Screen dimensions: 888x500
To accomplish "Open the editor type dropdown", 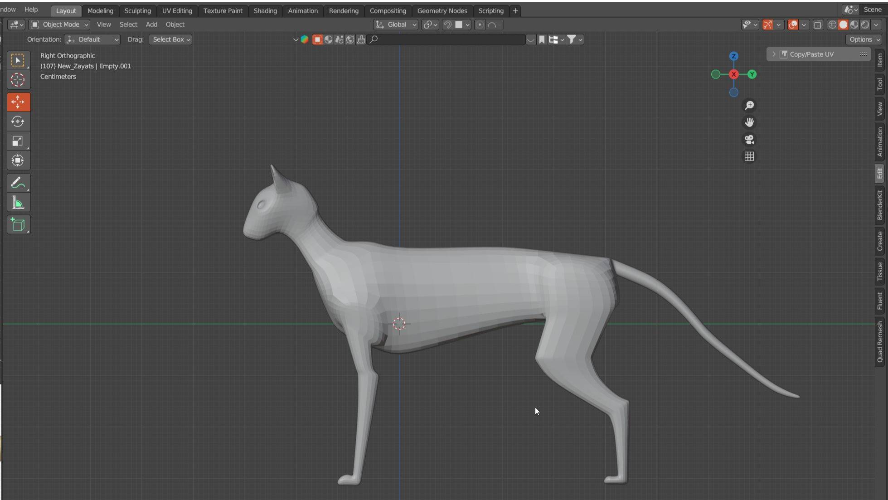I will pyautogui.click(x=16, y=24).
